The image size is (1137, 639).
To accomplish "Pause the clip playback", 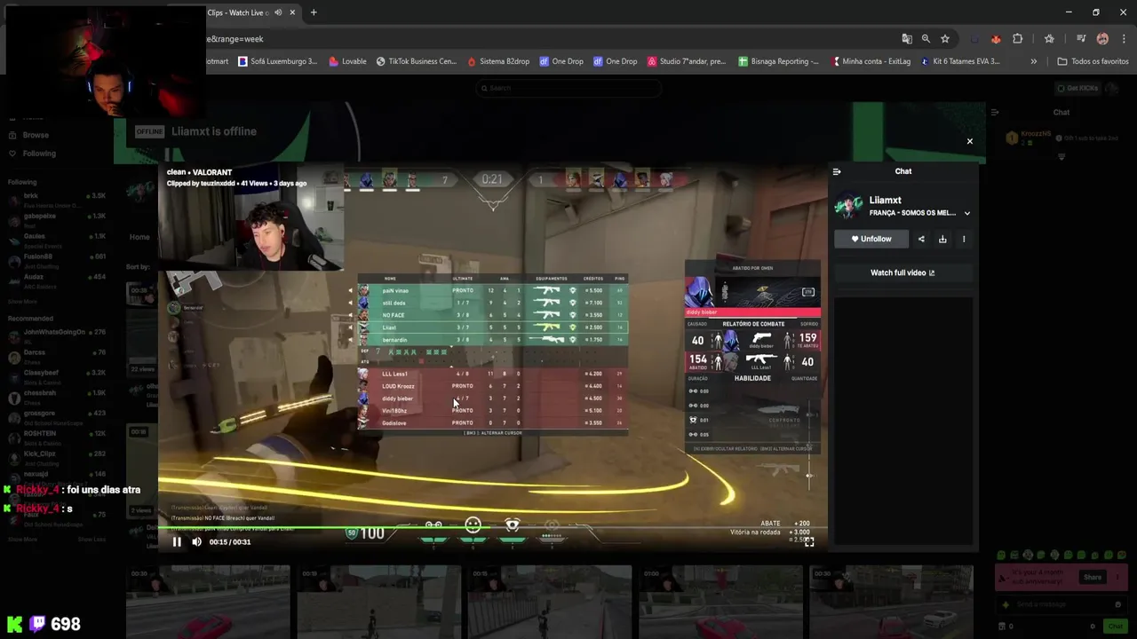I will pyautogui.click(x=177, y=541).
